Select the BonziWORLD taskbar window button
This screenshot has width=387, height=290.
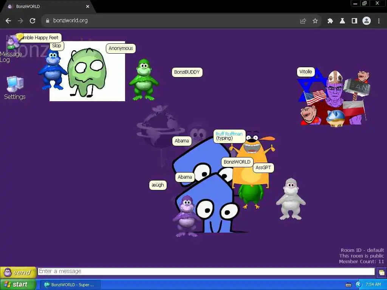pos(70,285)
